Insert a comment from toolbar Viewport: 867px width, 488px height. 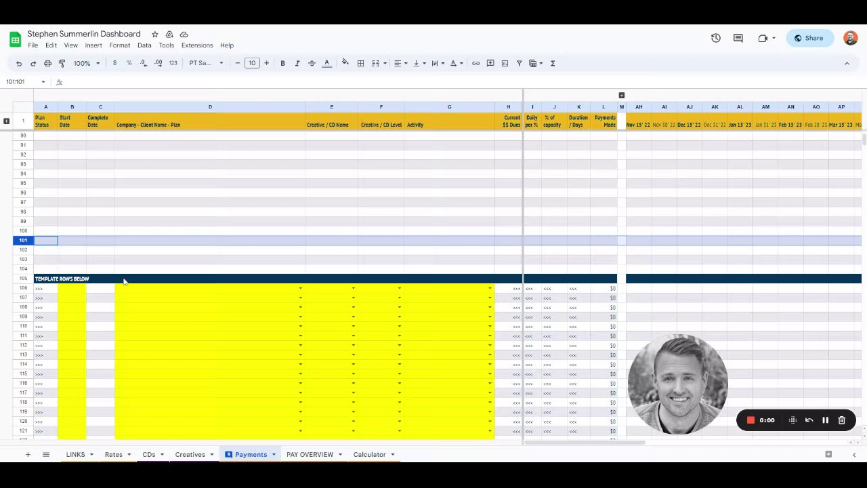pyautogui.click(x=490, y=63)
